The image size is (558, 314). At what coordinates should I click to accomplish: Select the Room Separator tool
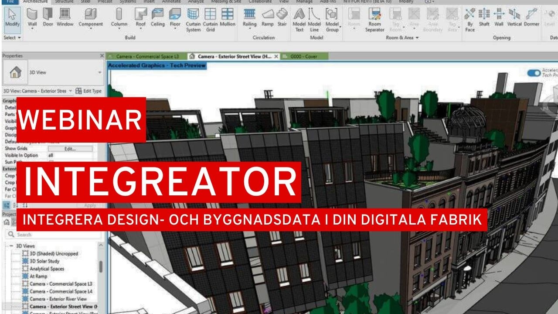pos(374,20)
